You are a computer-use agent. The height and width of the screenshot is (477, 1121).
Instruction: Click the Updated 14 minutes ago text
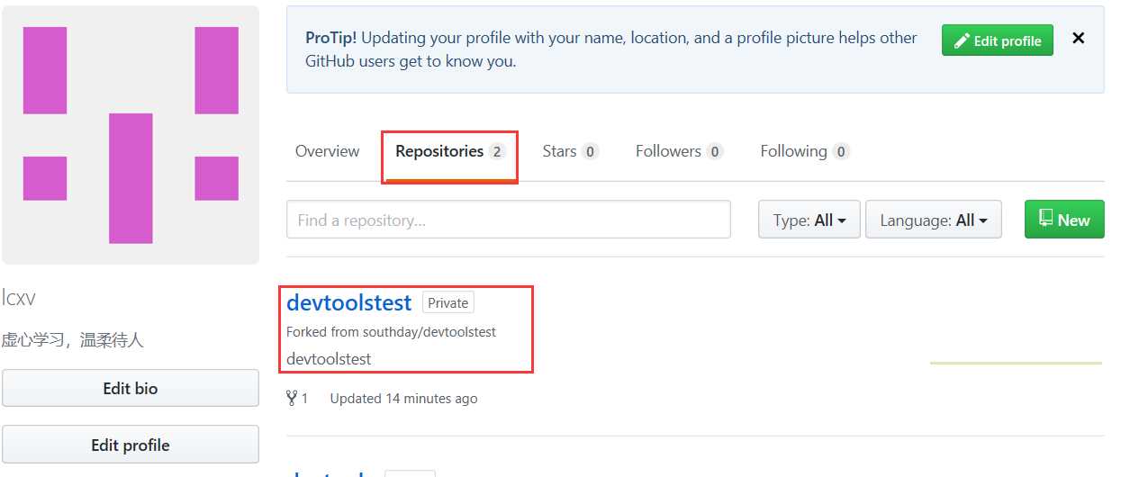(x=403, y=398)
